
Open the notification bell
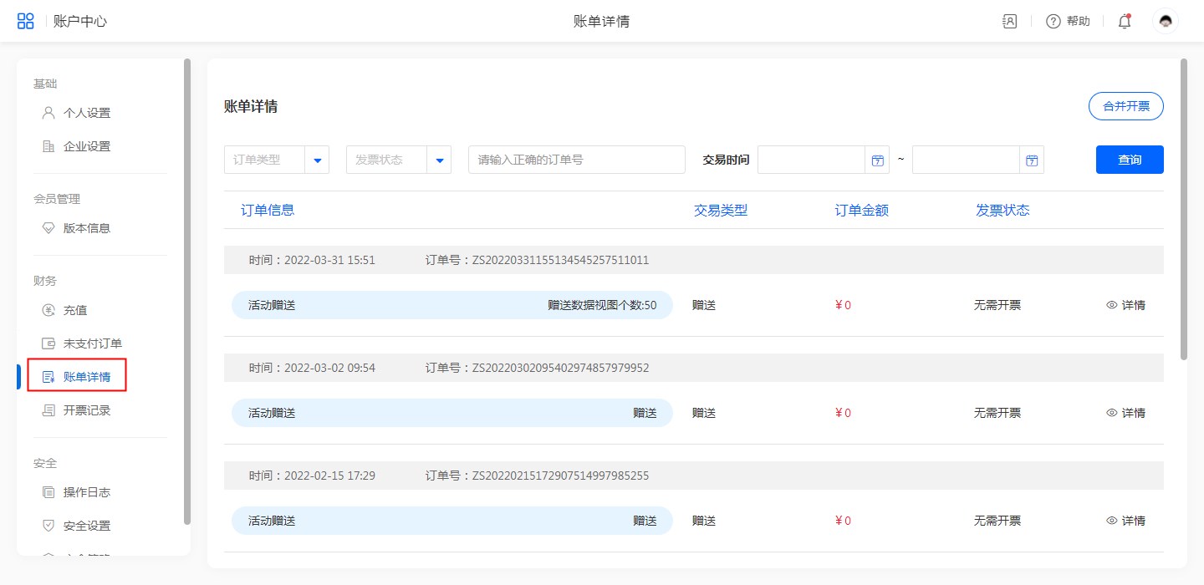coord(1125,22)
